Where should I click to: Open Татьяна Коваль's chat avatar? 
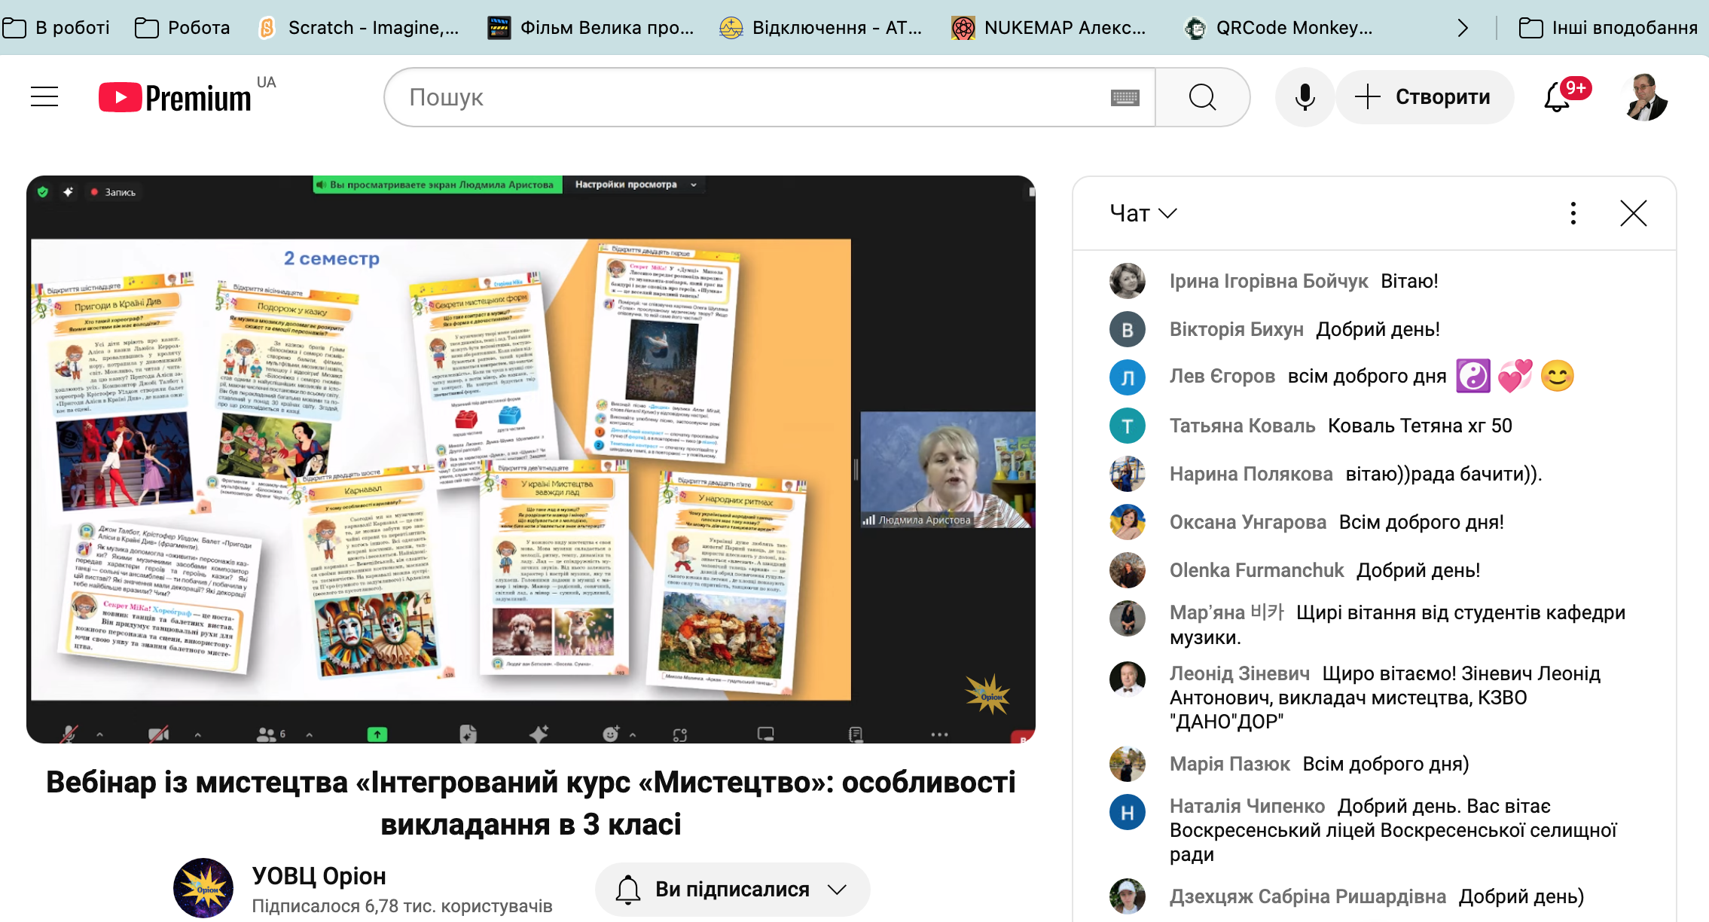pos(1128,426)
